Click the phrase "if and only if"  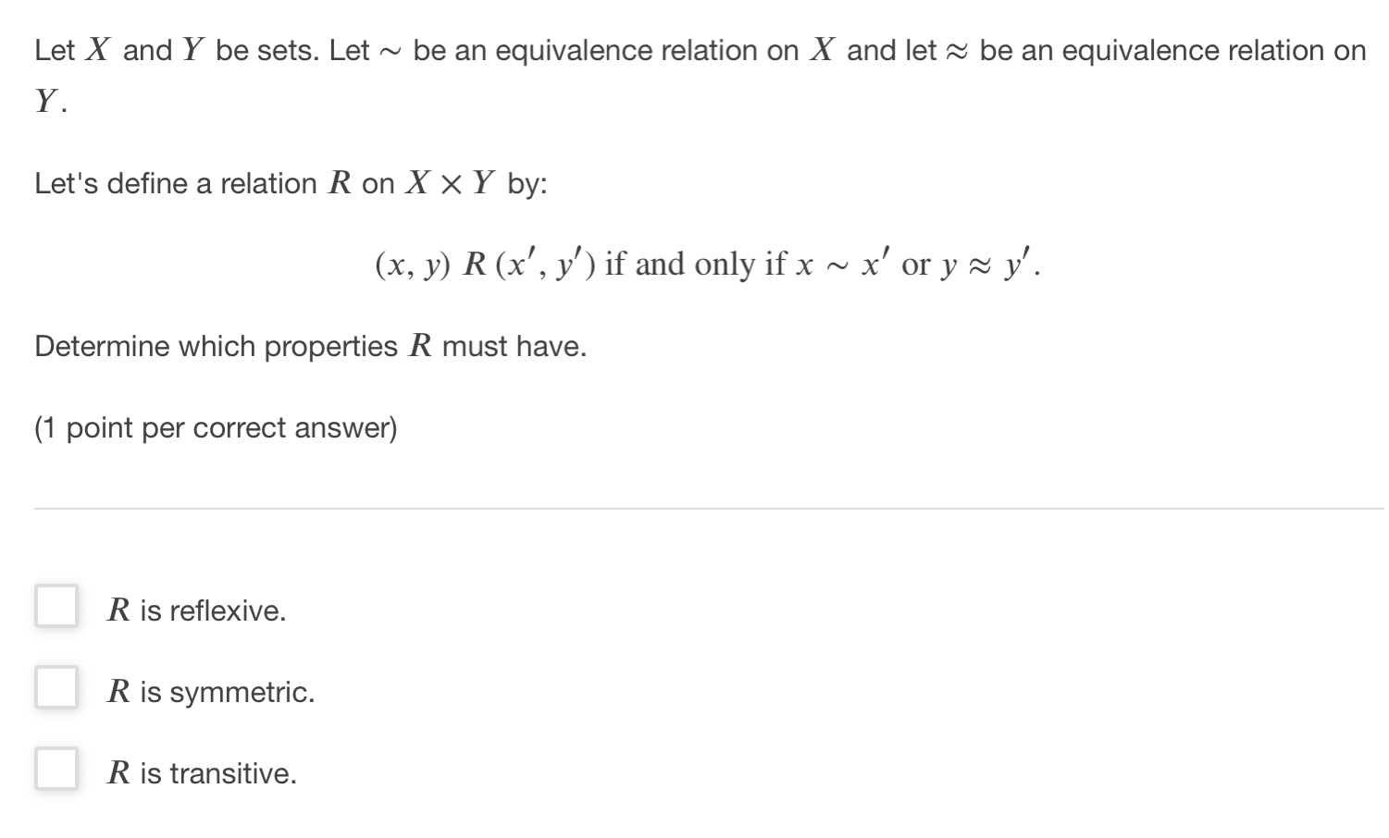click(699, 265)
